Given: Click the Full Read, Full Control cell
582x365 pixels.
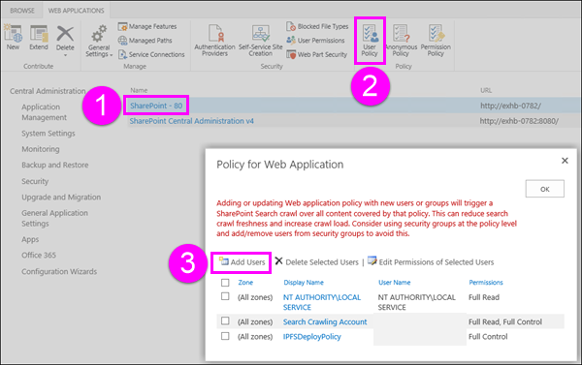Looking at the screenshot, I should coord(505,322).
